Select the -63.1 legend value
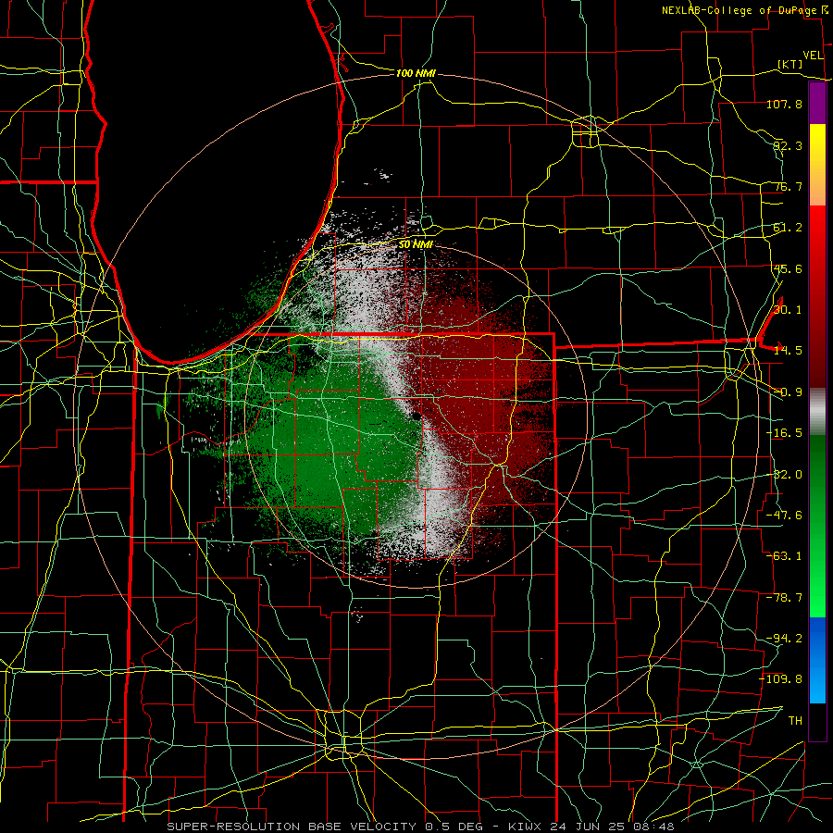Screen dimensions: 833x833 click(784, 556)
